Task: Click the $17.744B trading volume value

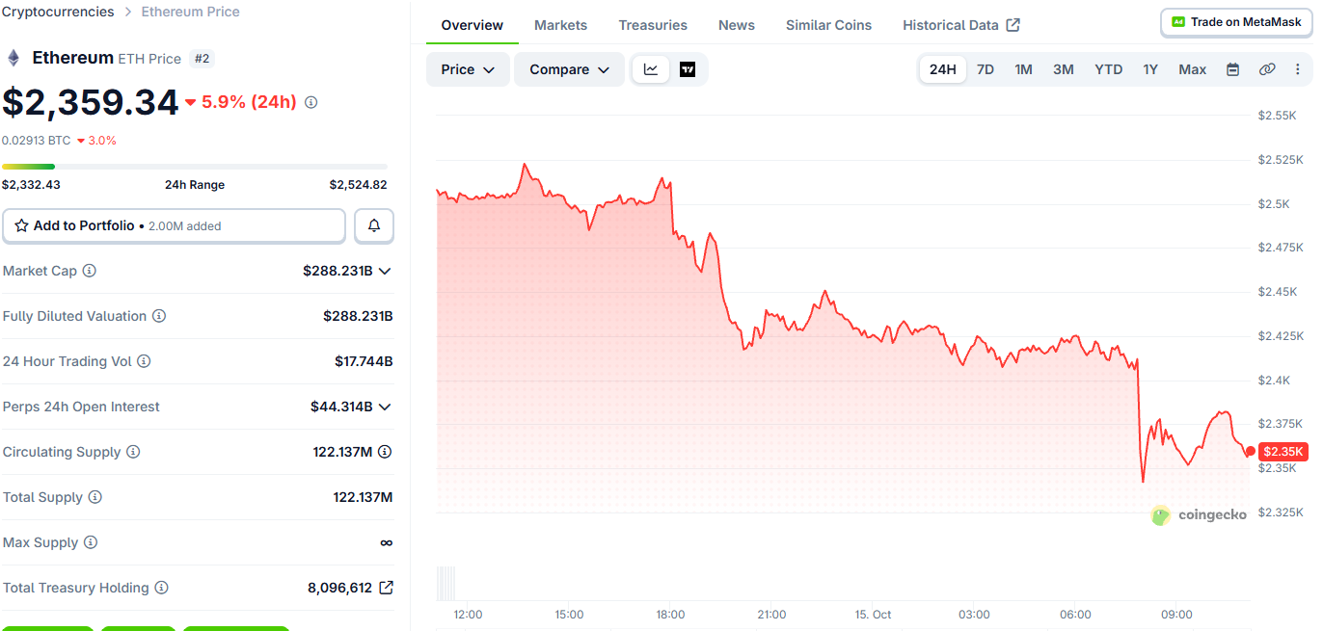Action: pos(364,361)
